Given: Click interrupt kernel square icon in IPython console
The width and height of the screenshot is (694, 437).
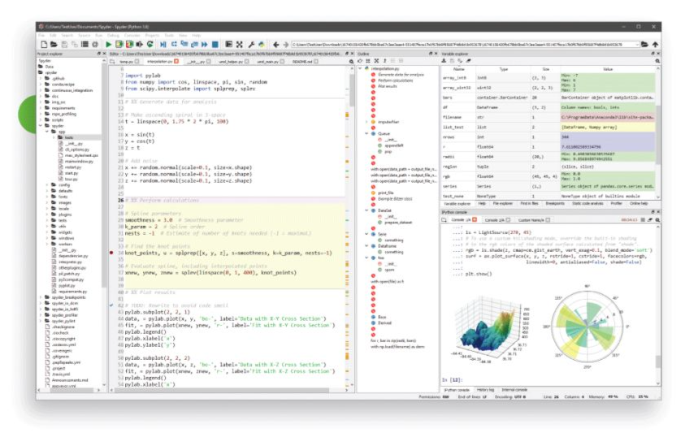Looking at the screenshot, I should point(643,220).
